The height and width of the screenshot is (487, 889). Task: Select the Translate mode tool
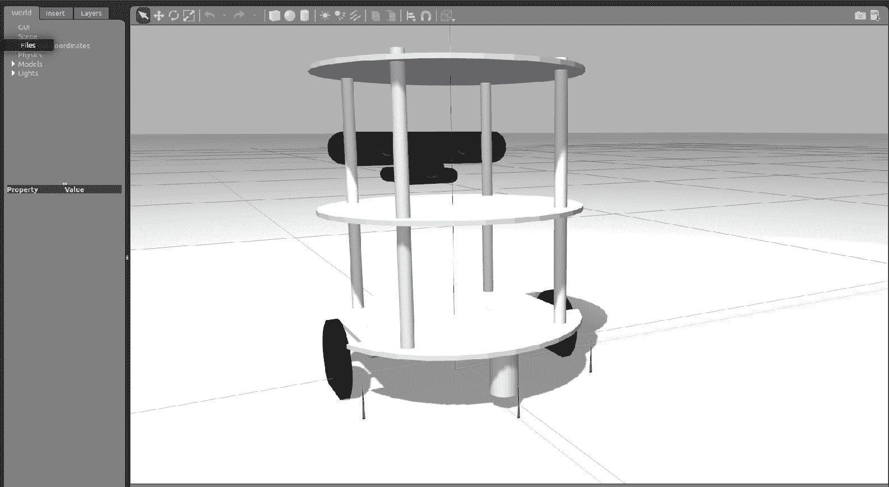click(159, 16)
